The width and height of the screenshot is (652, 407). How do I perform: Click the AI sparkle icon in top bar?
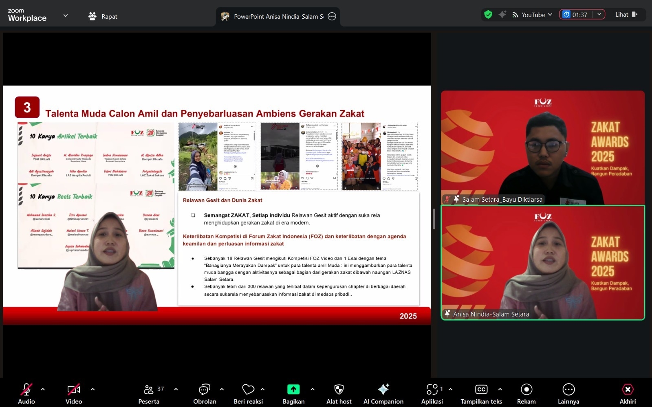(x=502, y=15)
